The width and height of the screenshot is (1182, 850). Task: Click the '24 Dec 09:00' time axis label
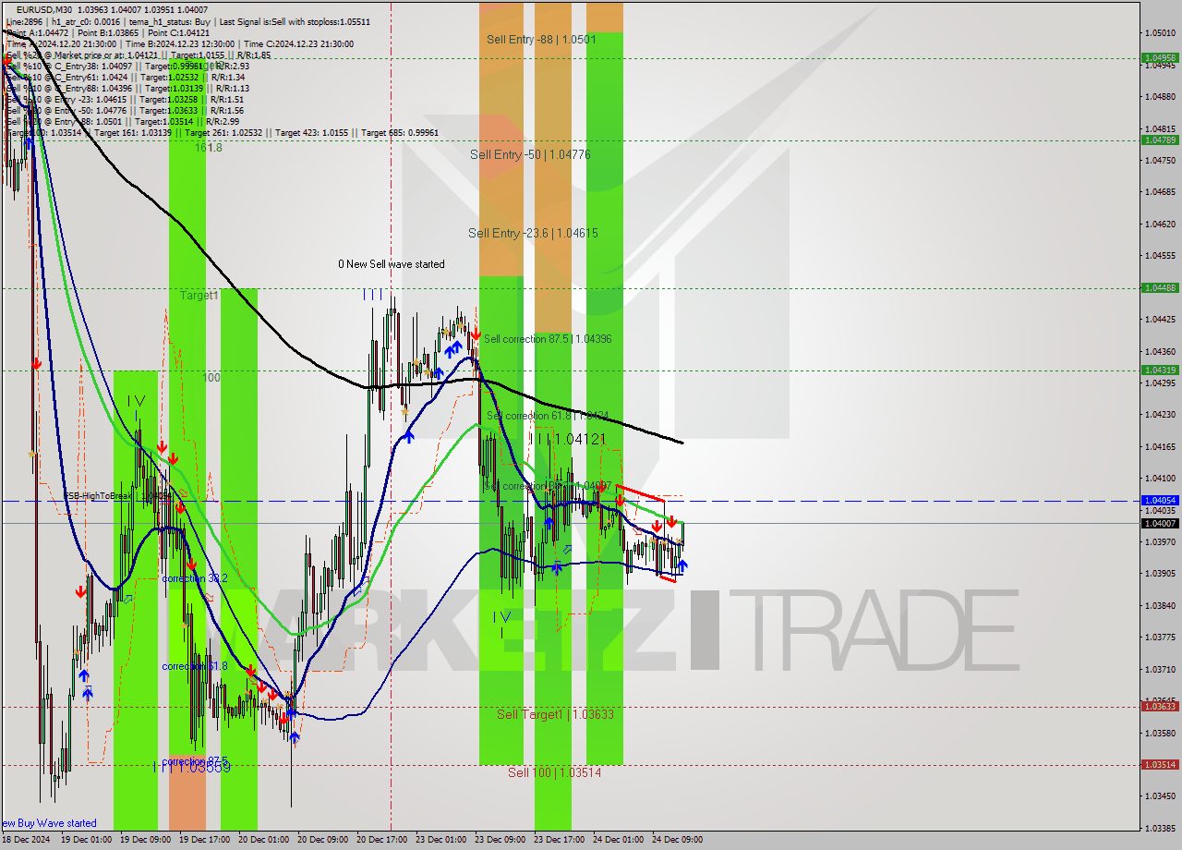click(x=677, y=840)
